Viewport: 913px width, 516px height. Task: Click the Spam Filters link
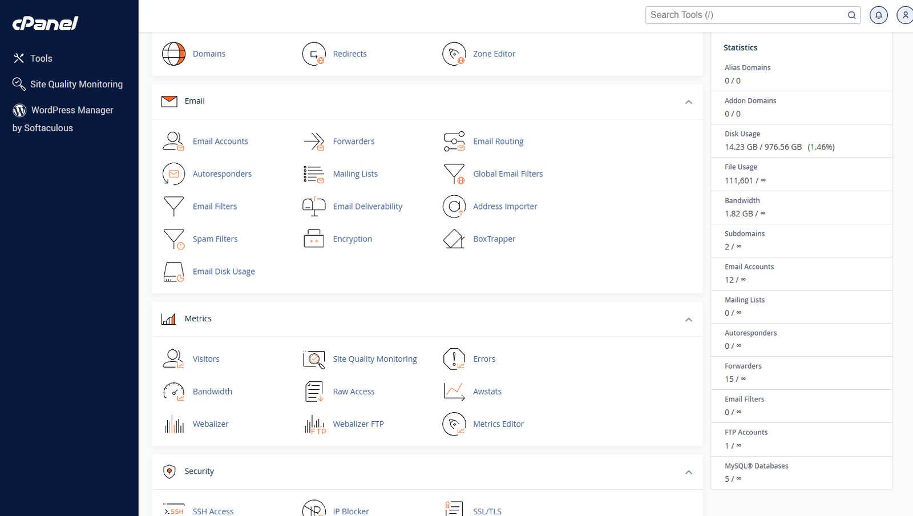[x=215, y=239]
